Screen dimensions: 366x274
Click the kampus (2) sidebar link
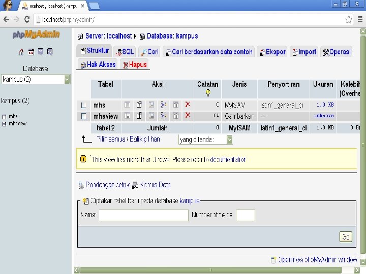click(15, 100)
